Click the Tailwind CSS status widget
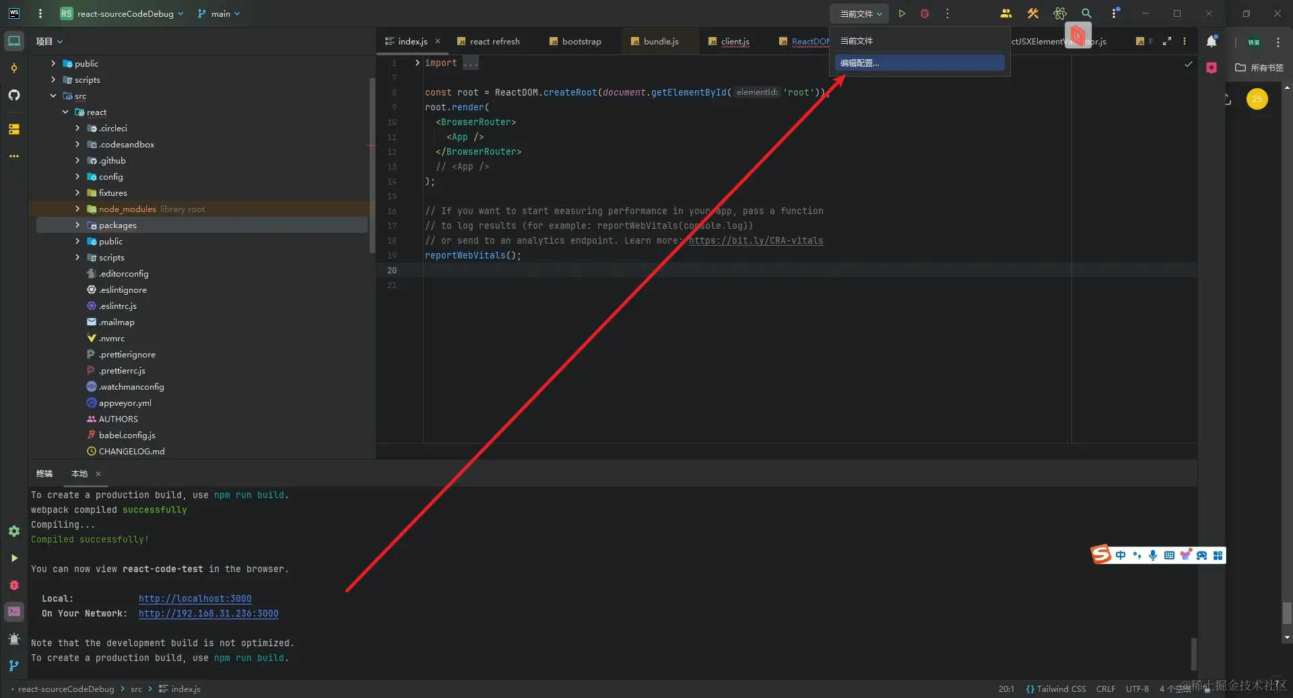 pos(1056,689)
